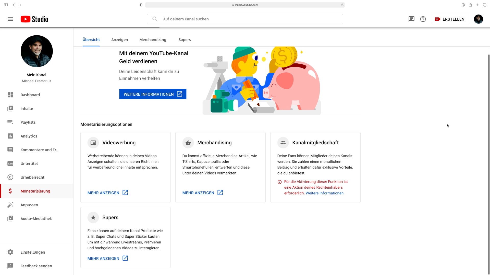Click the Einstellungen gear icon
This screenshot has width=490, height=275.
point(10,252)
